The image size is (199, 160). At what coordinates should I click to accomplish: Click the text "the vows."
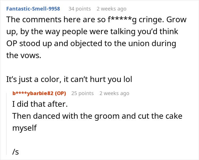(24, 56)
